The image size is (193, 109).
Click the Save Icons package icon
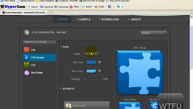click(68, 106)
